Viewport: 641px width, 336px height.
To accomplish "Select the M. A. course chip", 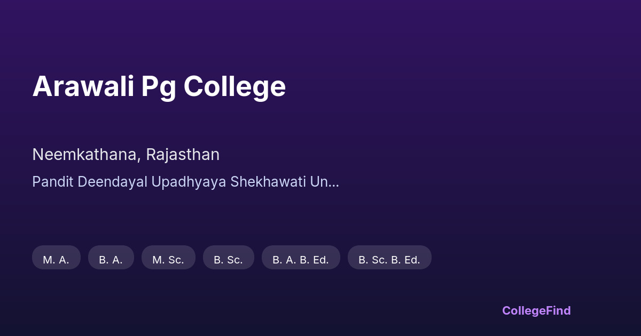I will pyautogui.click(x=56, y=260).
